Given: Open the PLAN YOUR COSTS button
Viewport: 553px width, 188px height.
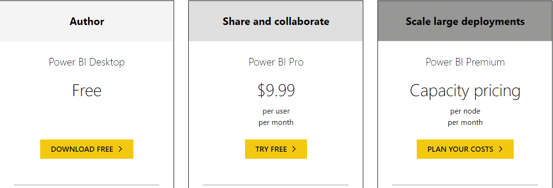Looking at the screenshot, I should [465, 149].
